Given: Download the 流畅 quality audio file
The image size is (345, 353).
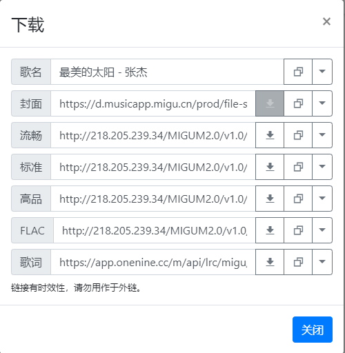Looking at the screenshot, I should [270, 135].
